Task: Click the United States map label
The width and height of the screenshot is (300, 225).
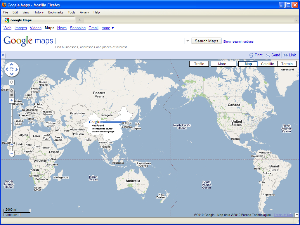Action: coord(237,123)
